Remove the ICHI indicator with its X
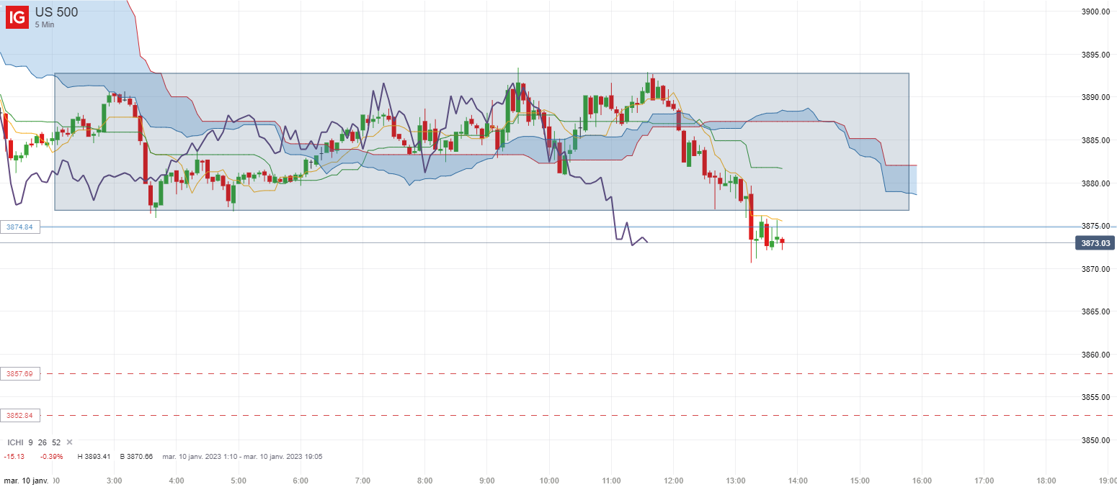Image resolution: width=1117 pixels, height=487 pixels. (69, 442)
